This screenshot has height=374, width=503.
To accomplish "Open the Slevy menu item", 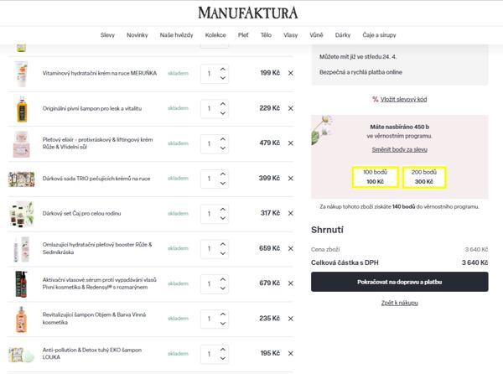I will tap(107, 34).
